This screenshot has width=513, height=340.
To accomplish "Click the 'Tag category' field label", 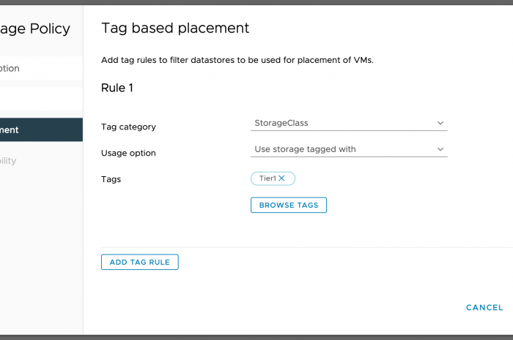I will tap(128, 126).
